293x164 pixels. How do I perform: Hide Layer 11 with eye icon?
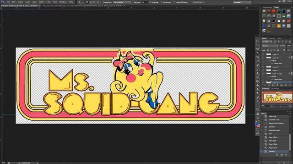tap(263, 70)
